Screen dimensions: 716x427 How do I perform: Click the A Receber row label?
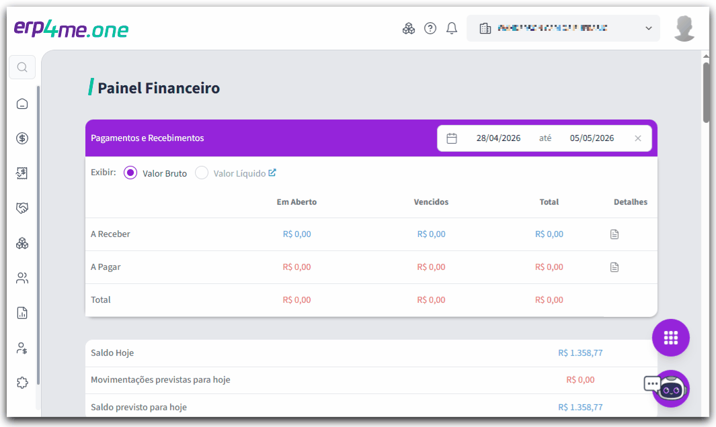click(110, 234)
